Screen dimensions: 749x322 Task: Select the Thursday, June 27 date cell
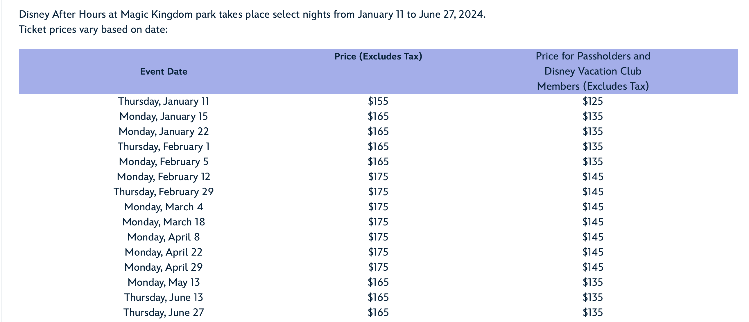point(163,312)
